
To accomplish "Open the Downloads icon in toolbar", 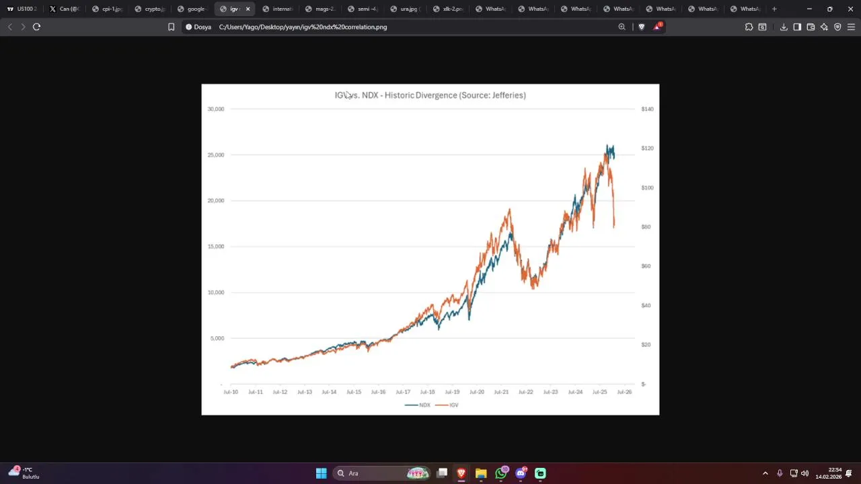I will tap(784, 27).
